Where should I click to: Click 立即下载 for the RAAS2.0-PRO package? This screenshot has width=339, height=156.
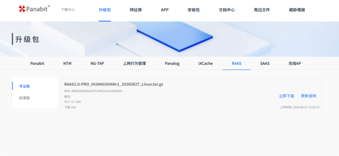(287, 96)
